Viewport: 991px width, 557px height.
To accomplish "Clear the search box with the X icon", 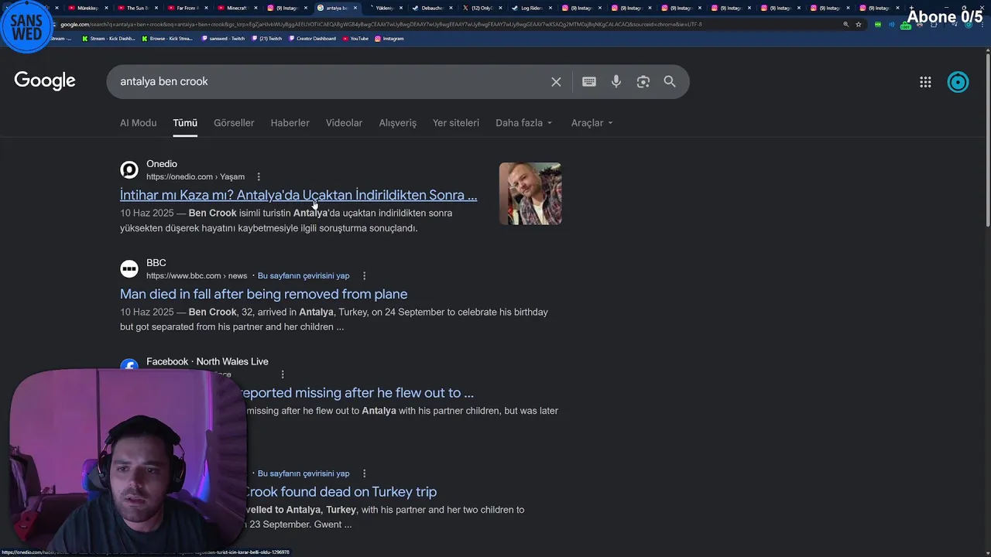I will (x=556, y=81).
